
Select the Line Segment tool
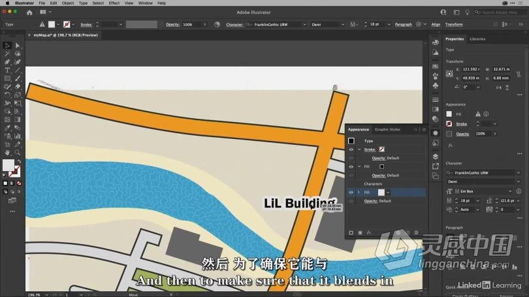(x=18, y=70)
